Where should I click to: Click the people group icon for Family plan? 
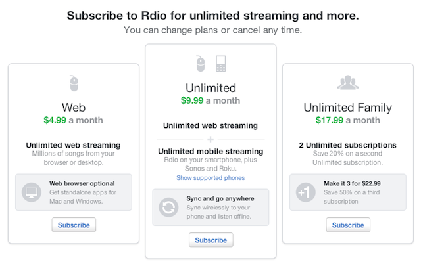point(348,83)
